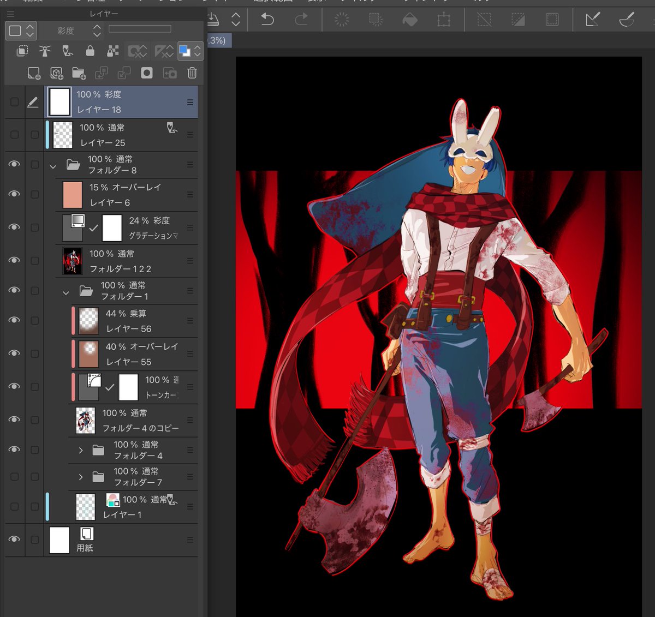Create a new layer folder
Viewport: 655px width, 617px height.
pyautogui.click(x=79, y=73)
